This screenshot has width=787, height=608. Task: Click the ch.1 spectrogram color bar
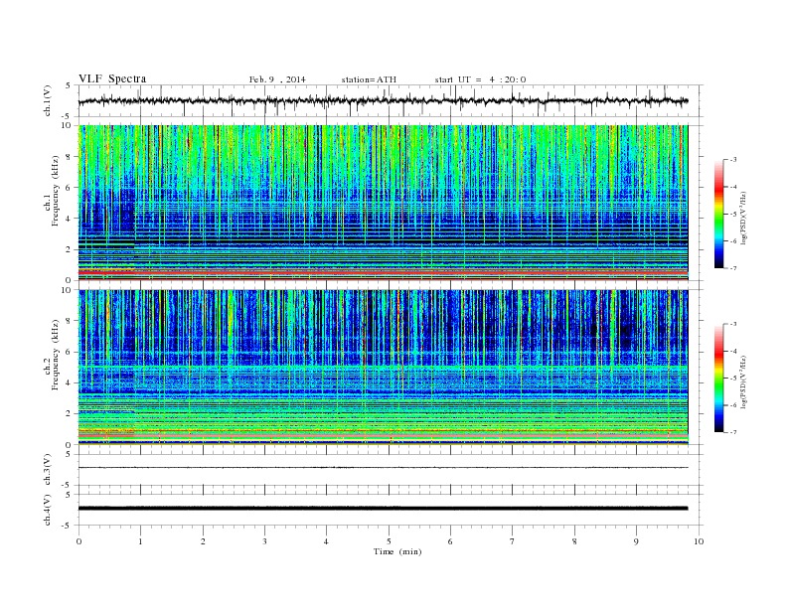tap(718, 214)
